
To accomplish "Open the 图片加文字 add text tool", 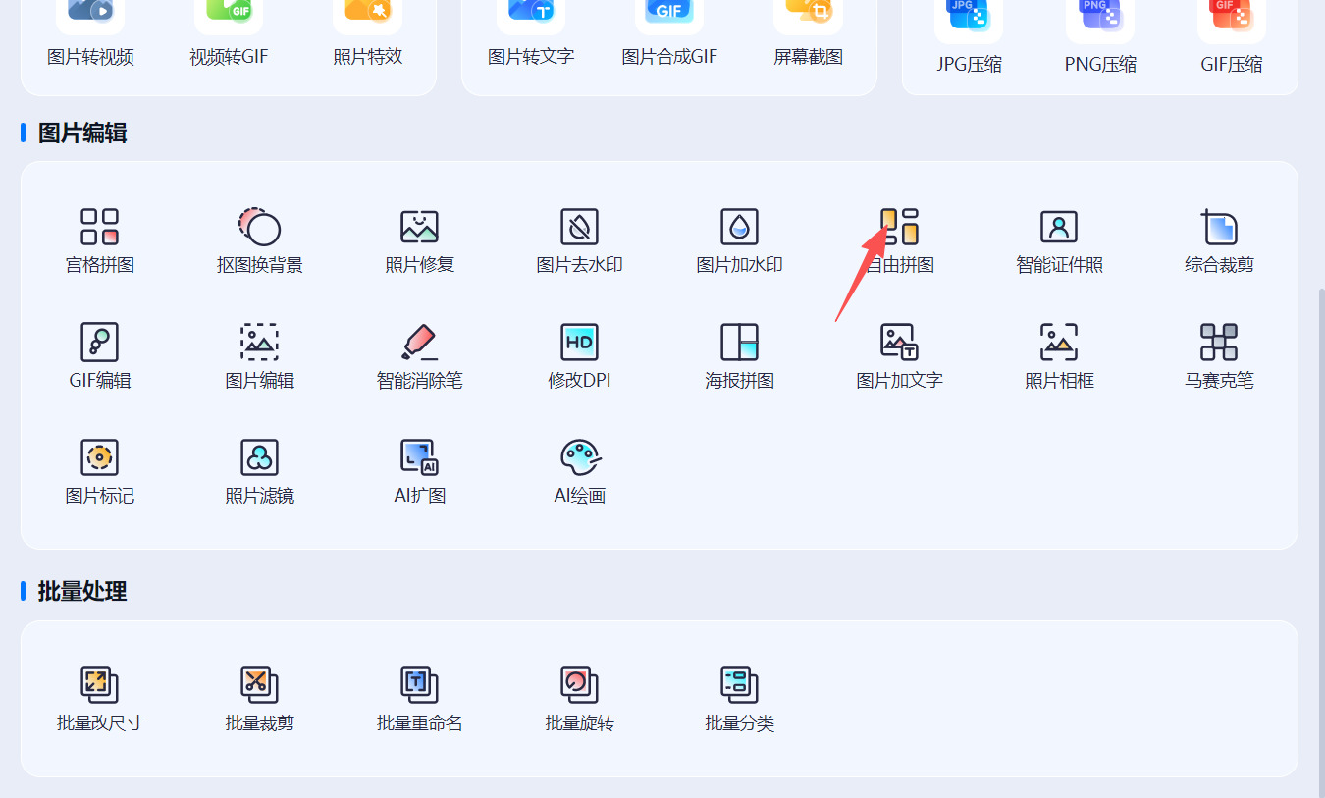I will click(899, 355).
